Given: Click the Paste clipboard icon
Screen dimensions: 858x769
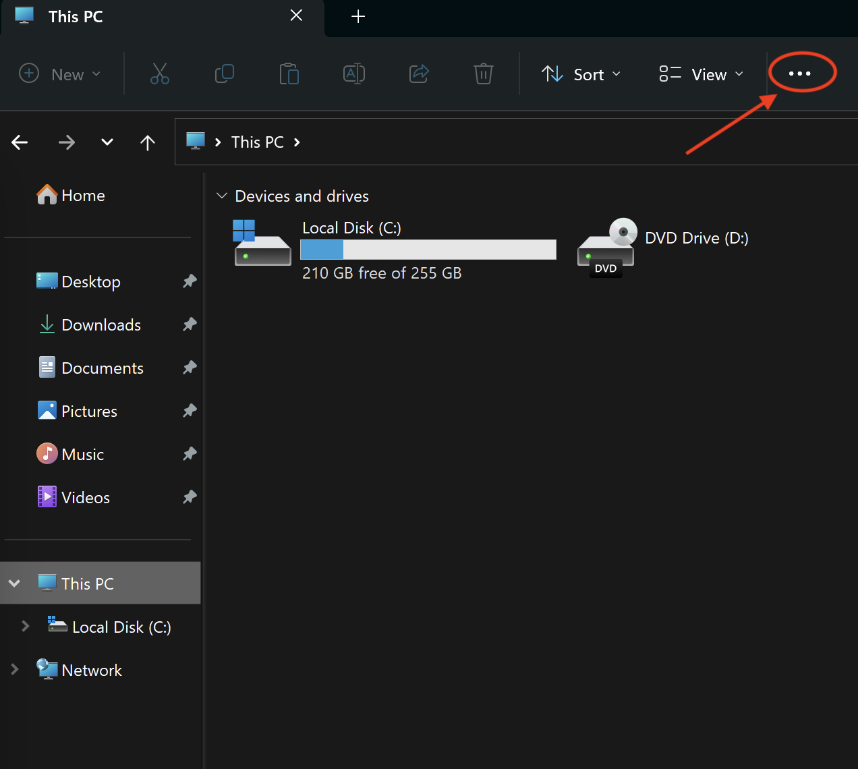Looking at the screenshot, I should [x=289, y=74].
